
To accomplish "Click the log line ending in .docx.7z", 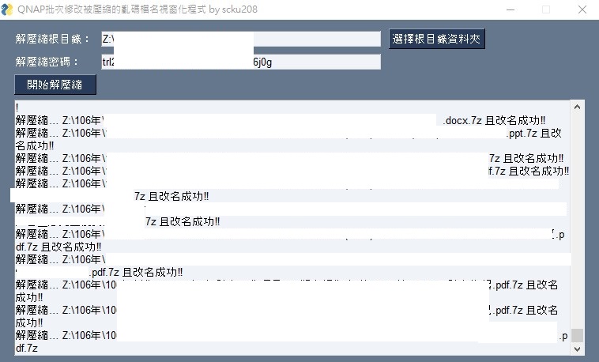I will point(490,120).
